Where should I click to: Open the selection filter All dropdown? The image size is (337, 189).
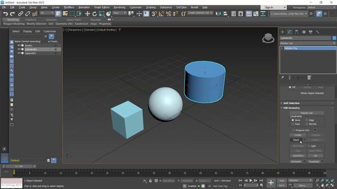tap(47, 13)
